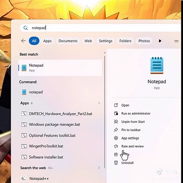This screenshot has height=183, width=183.
Task: Click the results list vertical scrollbar
Action: click(105, 112)
